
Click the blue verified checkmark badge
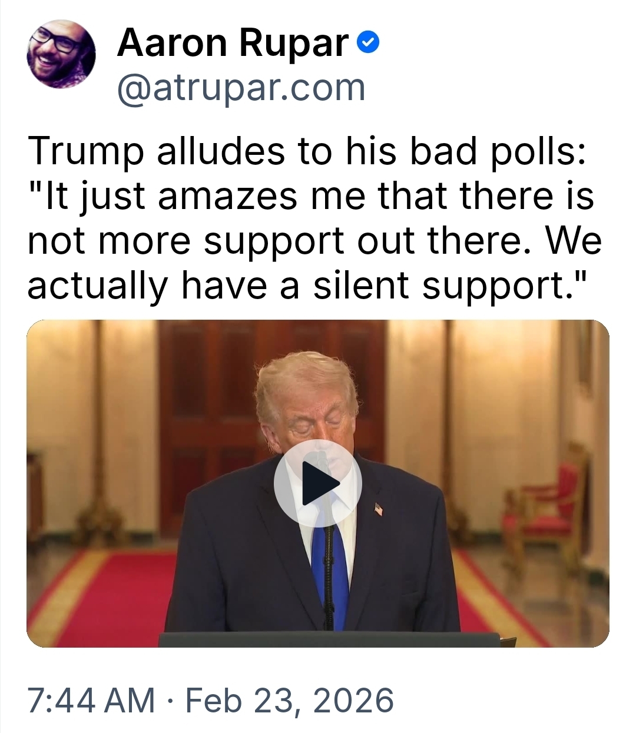pos(369,44)
